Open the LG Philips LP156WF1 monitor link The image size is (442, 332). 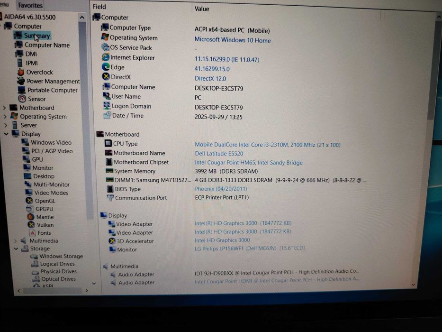[250, 248]
